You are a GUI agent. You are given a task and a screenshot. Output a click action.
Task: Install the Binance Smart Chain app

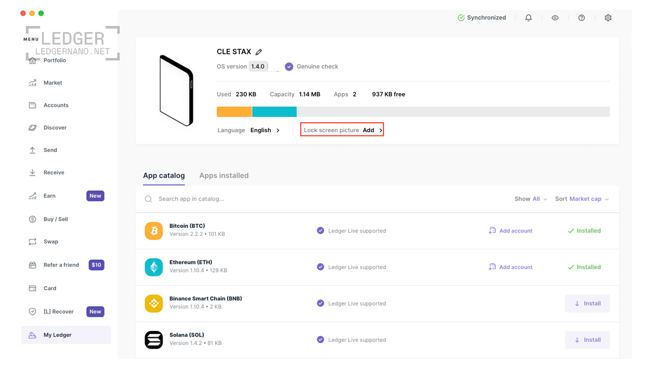587,303
